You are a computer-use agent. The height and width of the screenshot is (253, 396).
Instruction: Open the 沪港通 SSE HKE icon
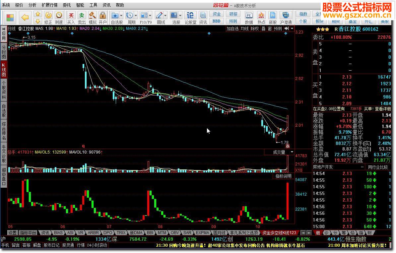(286, 15)
